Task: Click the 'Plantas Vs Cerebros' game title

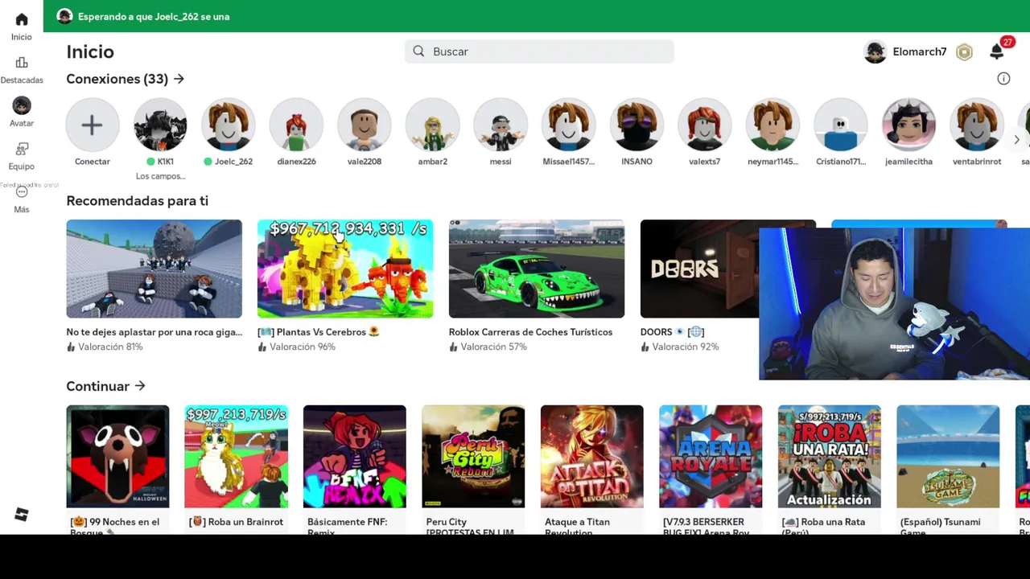Action: tap(319, 332)
